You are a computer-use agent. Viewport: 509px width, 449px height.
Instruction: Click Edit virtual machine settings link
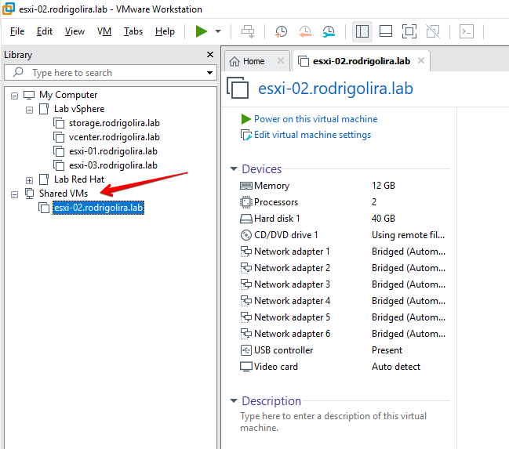pyautogui.click(x=312, y=135)
